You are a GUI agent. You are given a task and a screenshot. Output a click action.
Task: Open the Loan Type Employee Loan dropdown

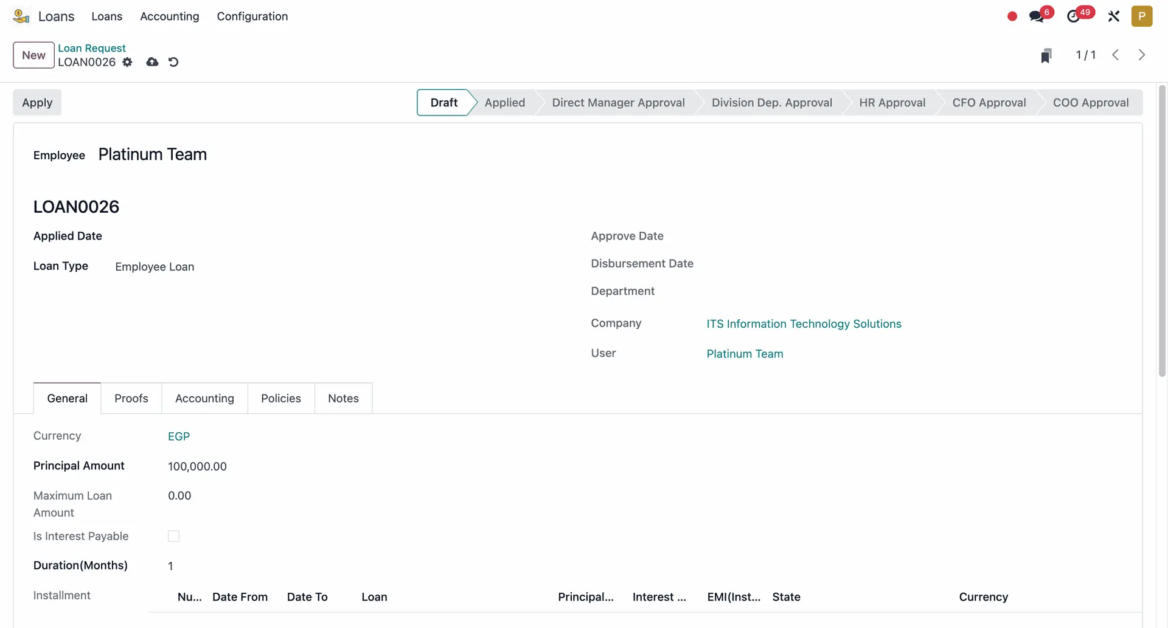(x=155, y=267)
